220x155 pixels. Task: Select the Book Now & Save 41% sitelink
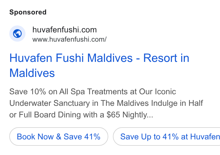[59, 136]
